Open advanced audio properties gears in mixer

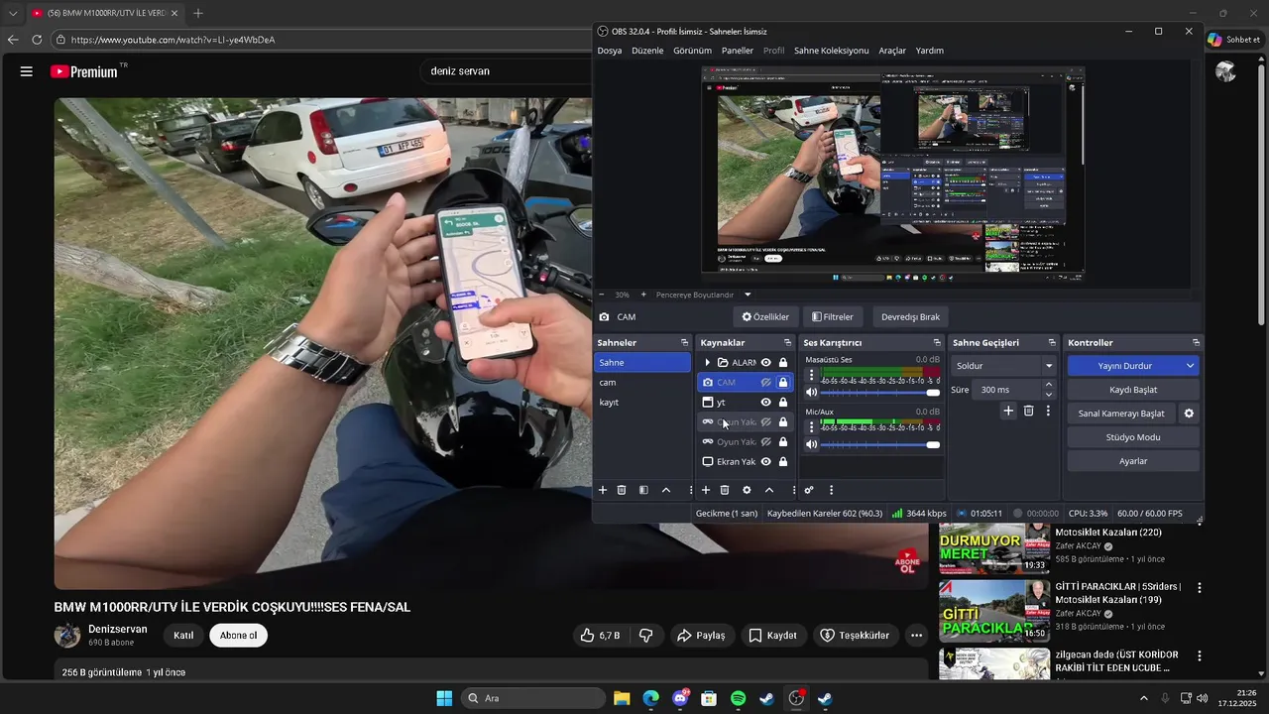pos(809,490)
